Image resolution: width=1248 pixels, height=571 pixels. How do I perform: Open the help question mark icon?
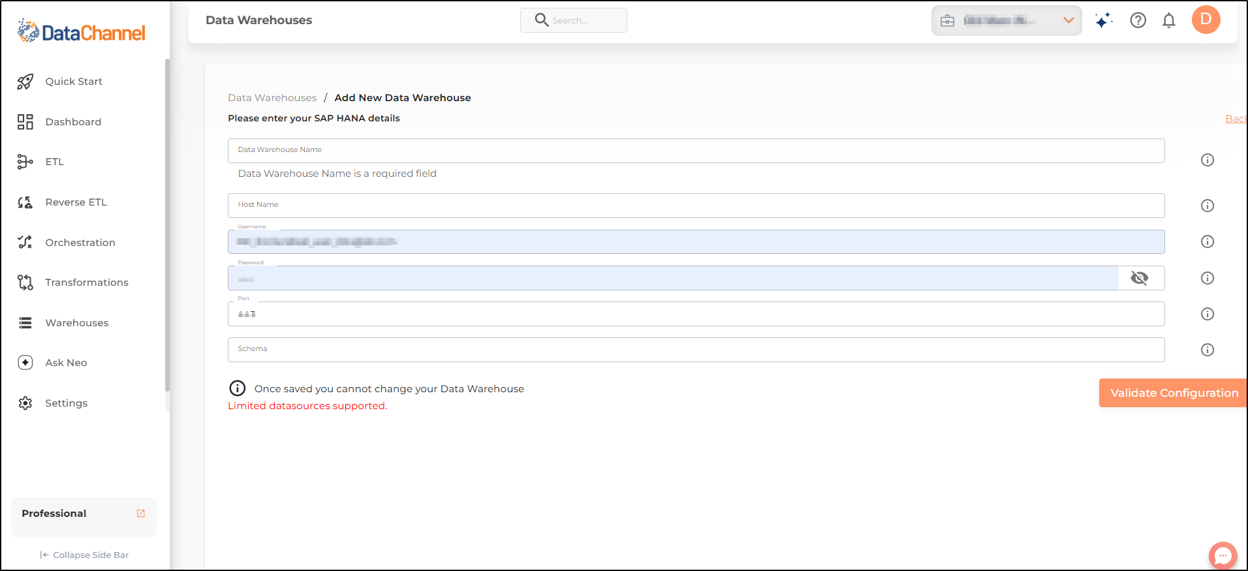(1138, 20)
